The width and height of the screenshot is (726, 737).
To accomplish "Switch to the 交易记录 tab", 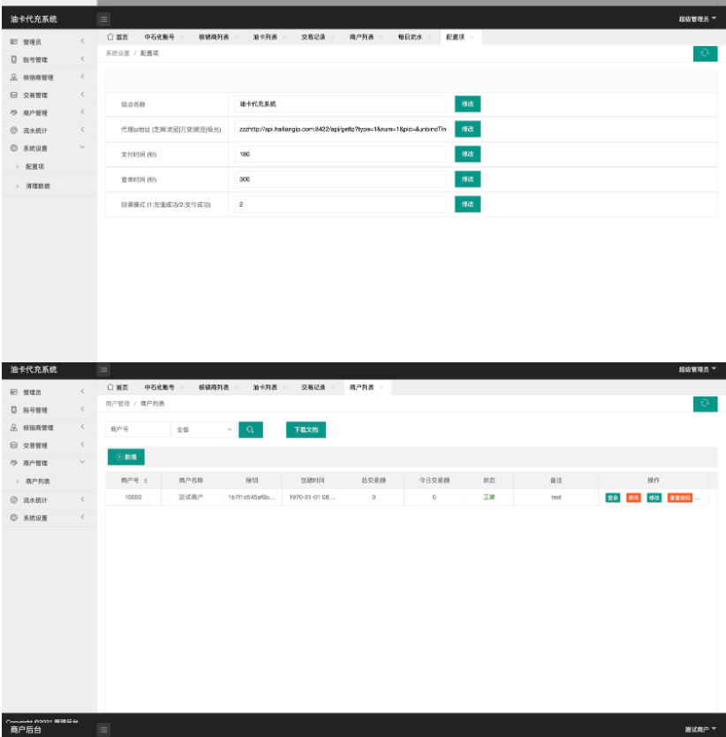I will click(314, 37).
